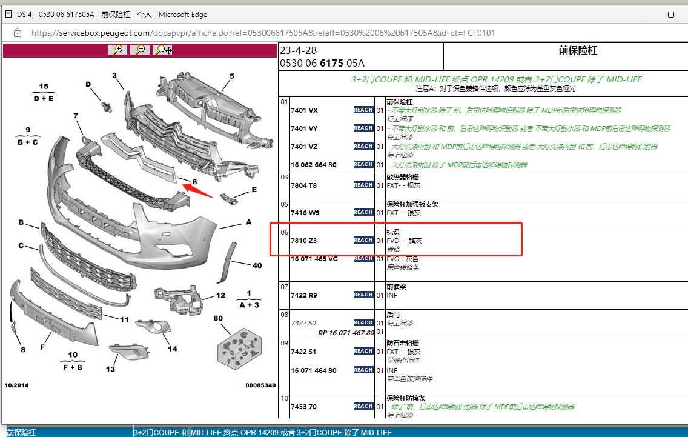The width and height of the screenshot is (688, 437).
Task: Click the page document icon in title bar
Action: pyautogui.click(x=8, y=14)
